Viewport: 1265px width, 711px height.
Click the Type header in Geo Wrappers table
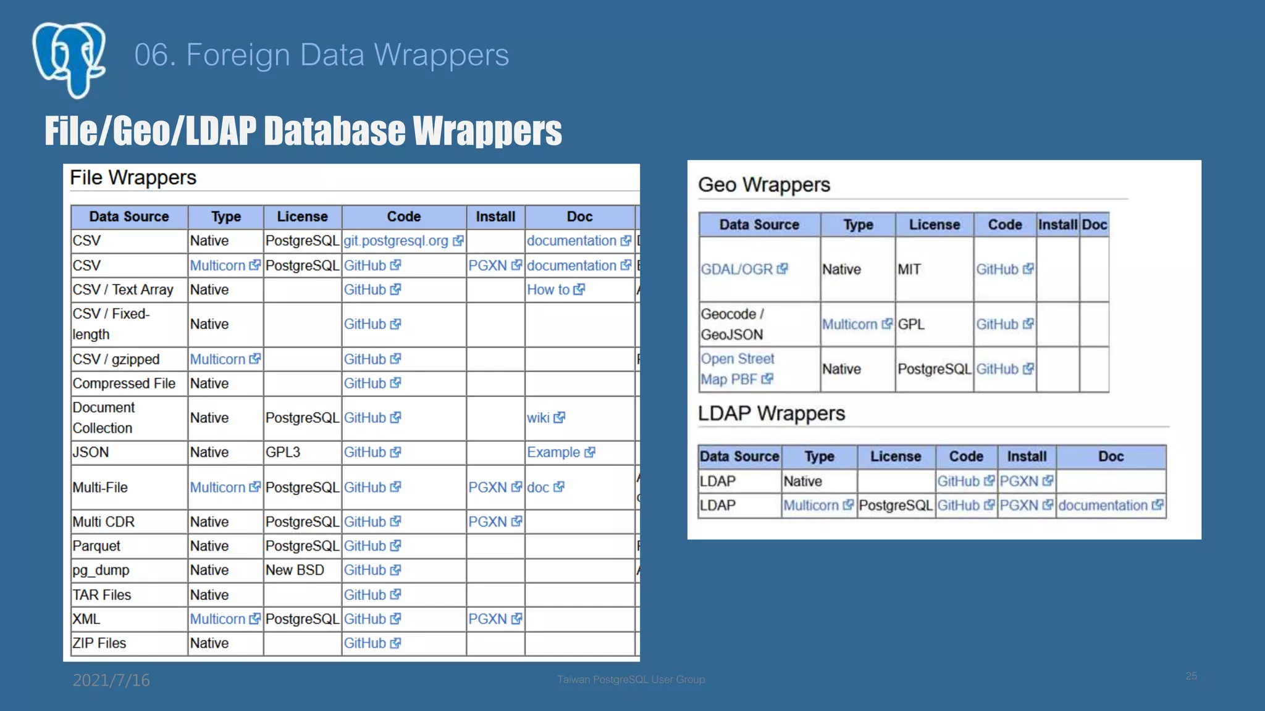coord(858,225)
